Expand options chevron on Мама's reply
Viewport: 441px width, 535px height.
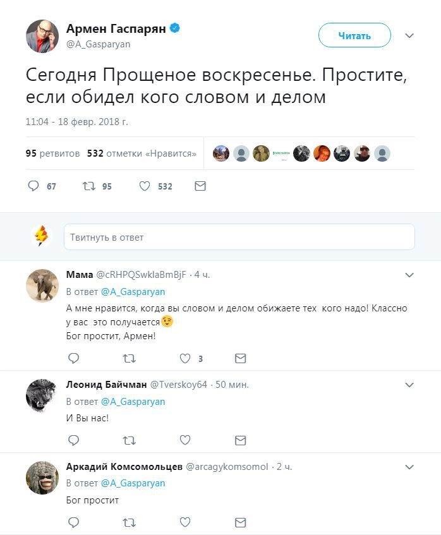tap(409, 275)
